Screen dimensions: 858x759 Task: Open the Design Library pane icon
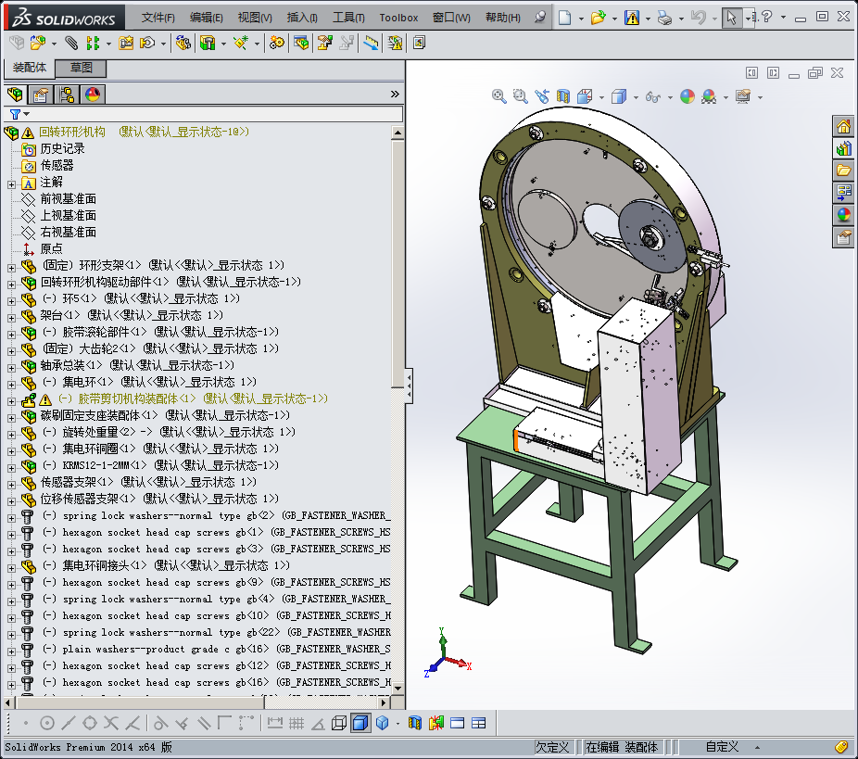coord(844,148)
